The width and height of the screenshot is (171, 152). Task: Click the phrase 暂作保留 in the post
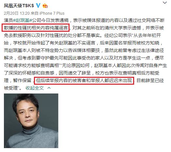pyautogui.click(x=22, y=80)
